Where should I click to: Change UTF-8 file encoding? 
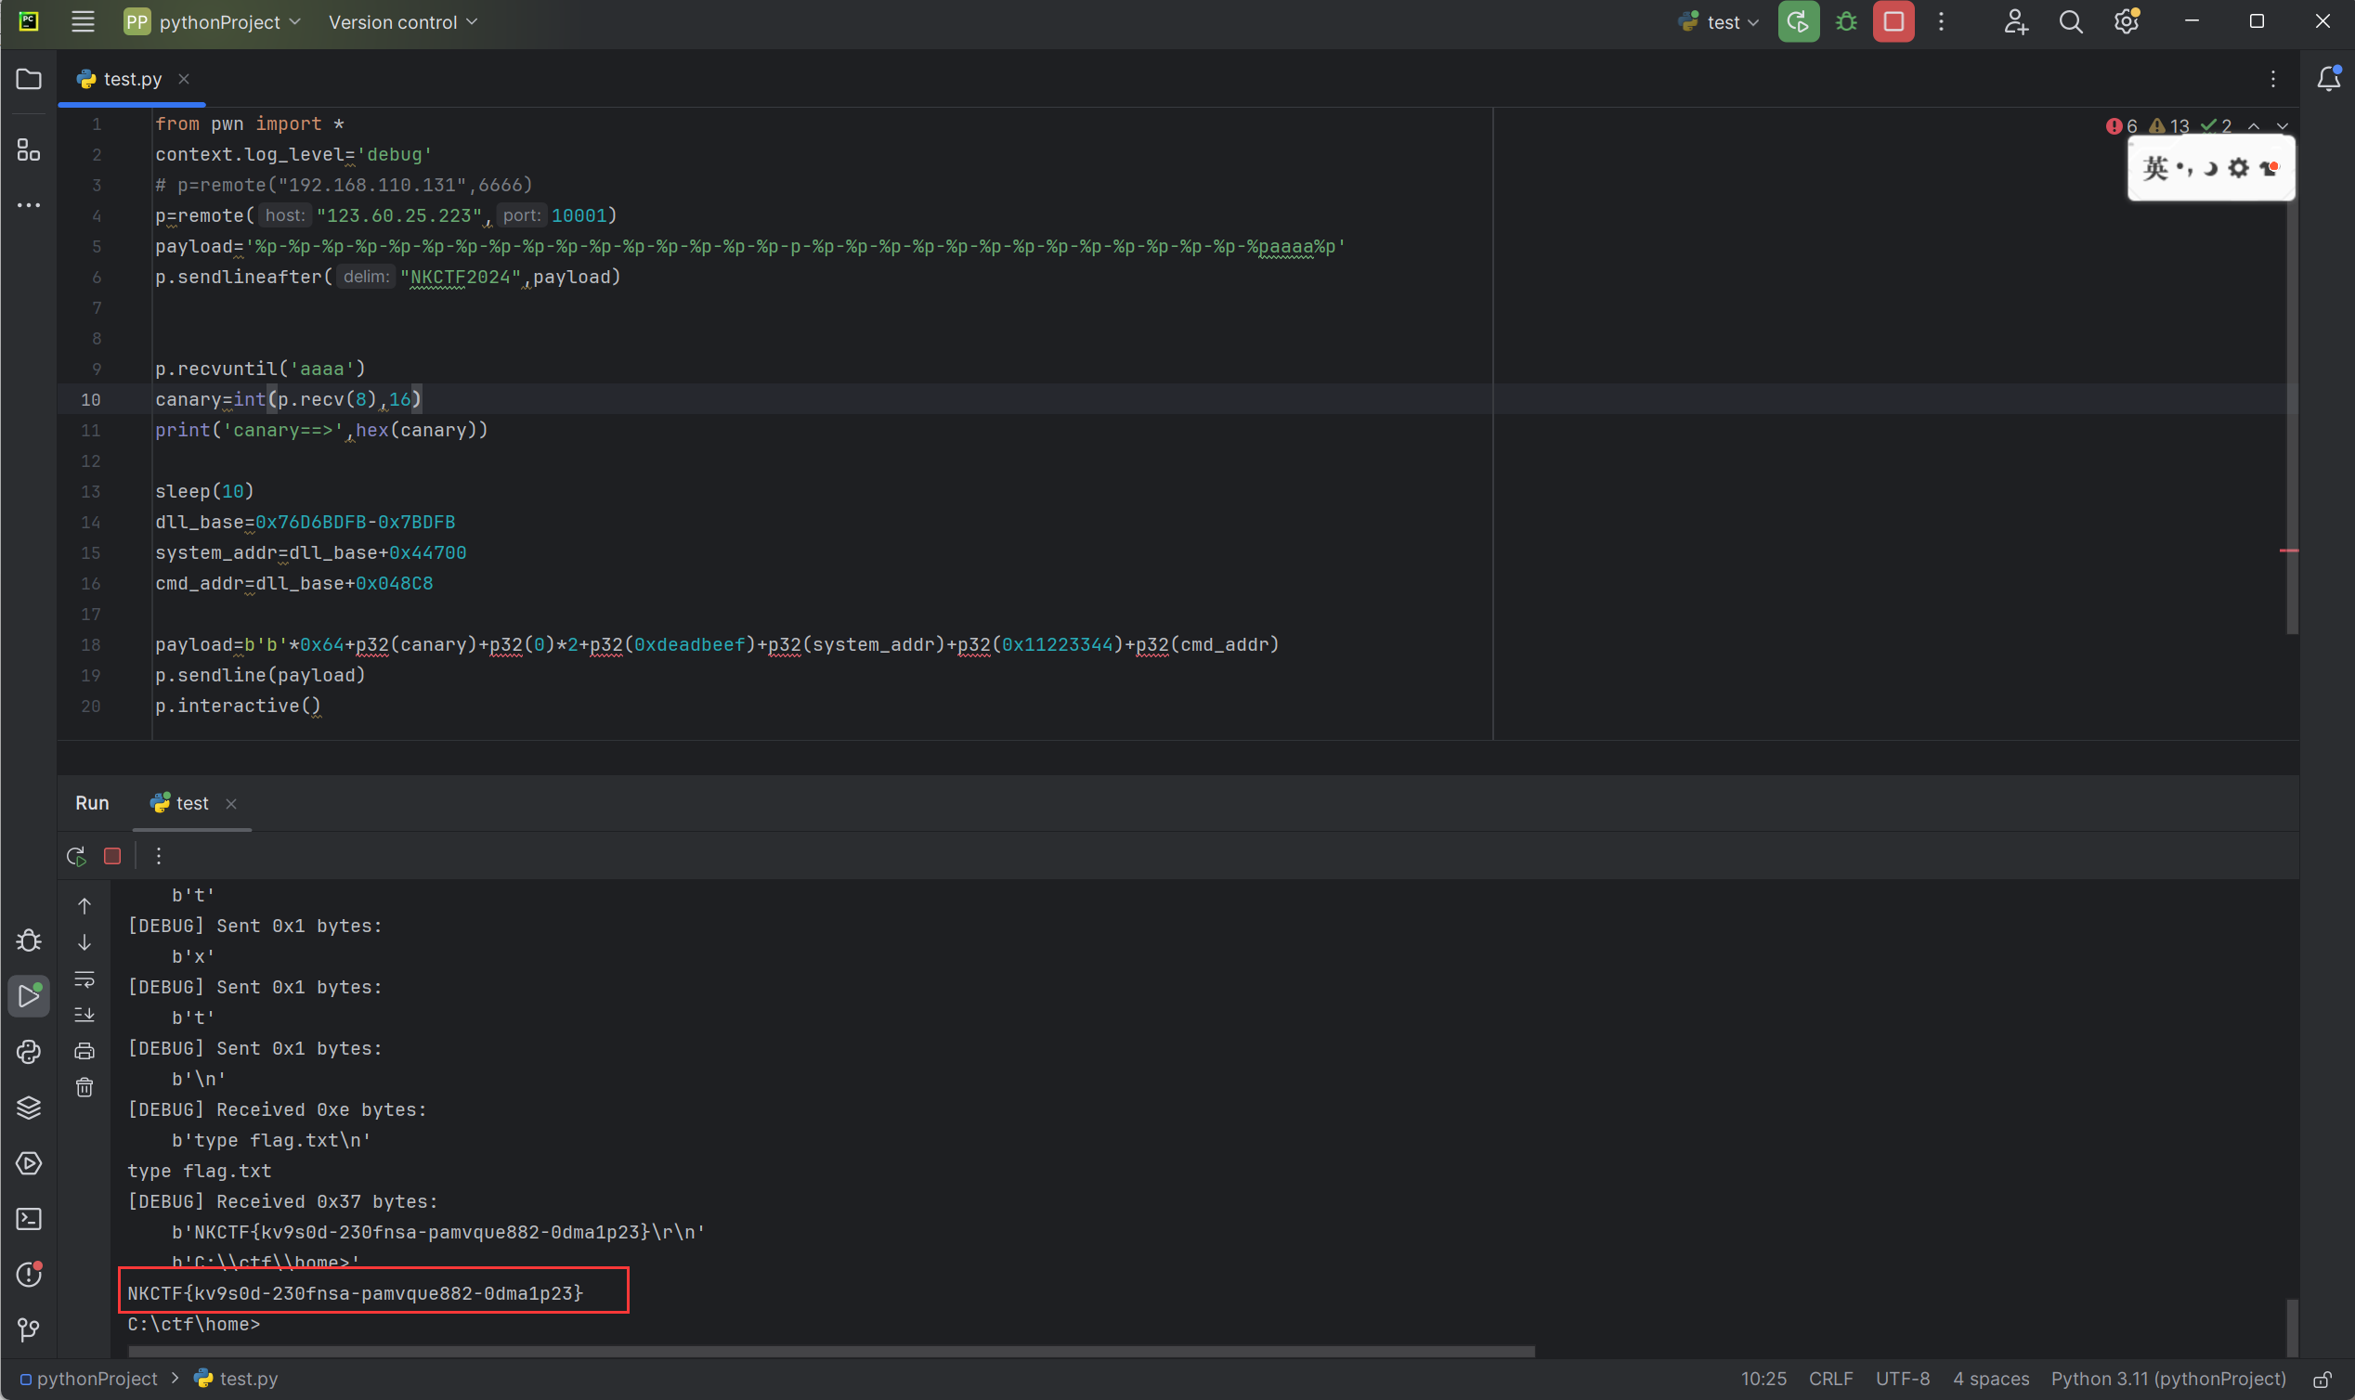(x=1902, y=1379)
